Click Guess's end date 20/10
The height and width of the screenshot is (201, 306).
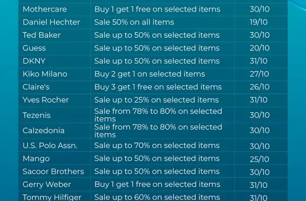coord(260,48)
